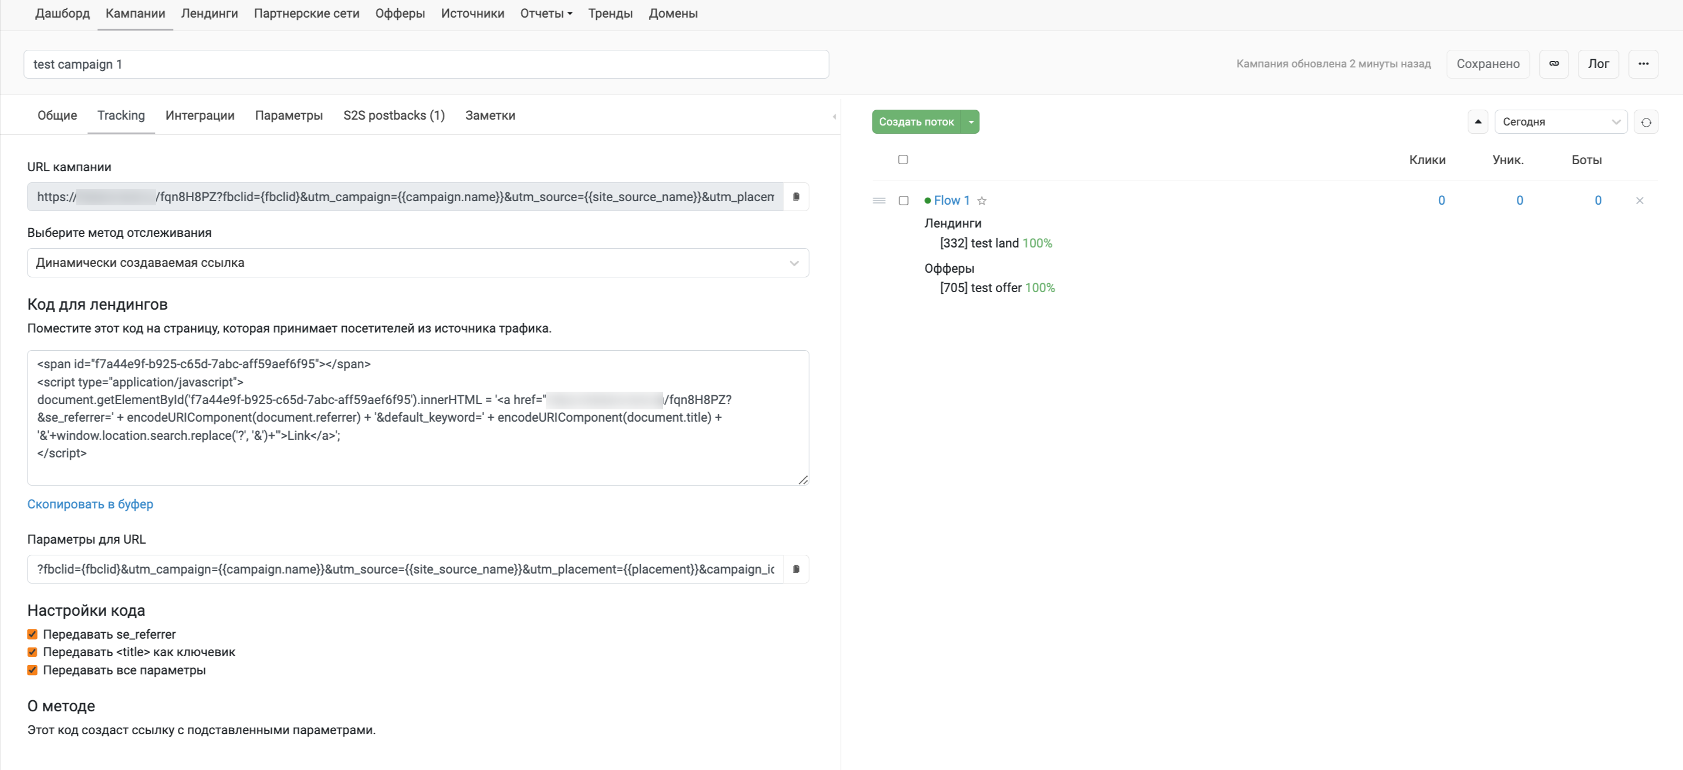Open the Заметки tab
Screen dimensions: 1683x770
(x=490, y=116)
